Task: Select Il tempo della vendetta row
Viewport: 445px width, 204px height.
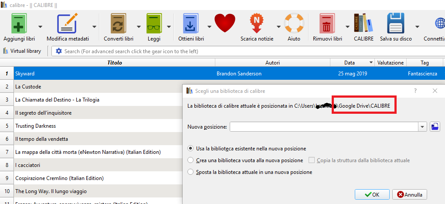Action: coord(98,139)
